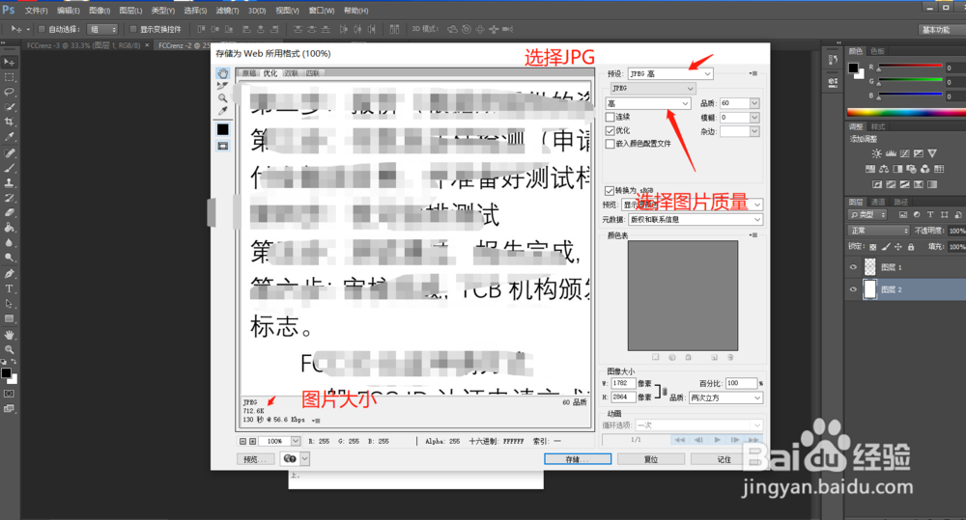Toggle the 连续 (Progressive) checkbox
The image size is (966, 520).
click(610, 117)
